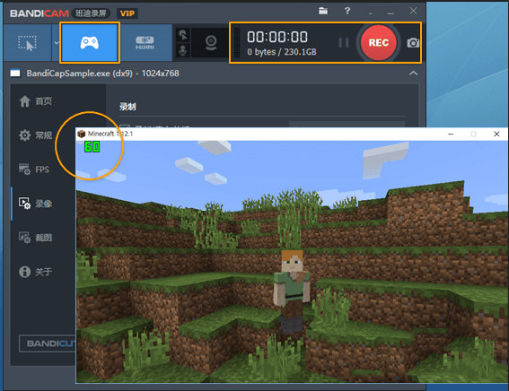The height and width of the screenshot is (391, 509).
Task: Click the recording timer 00:00:00
Action: 277,37
